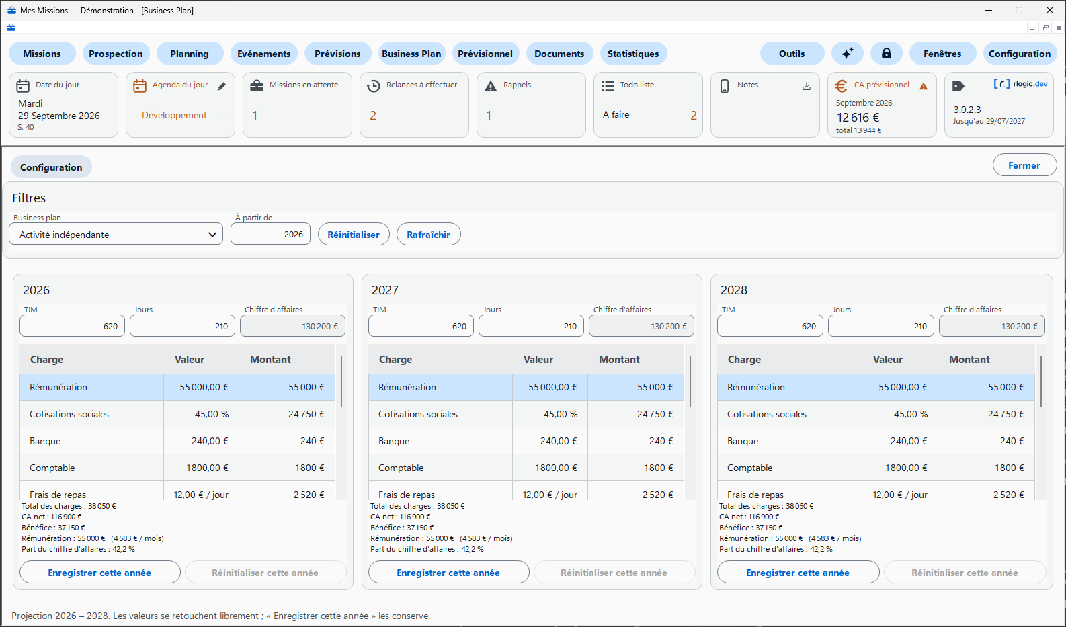Click the download icon in the Notes card
The image size is (1066, 627).
807,86
